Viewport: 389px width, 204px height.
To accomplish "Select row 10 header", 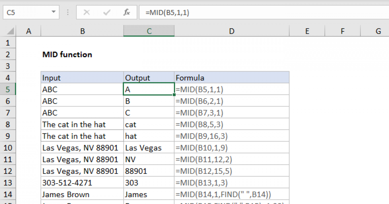I will point(8,148).
